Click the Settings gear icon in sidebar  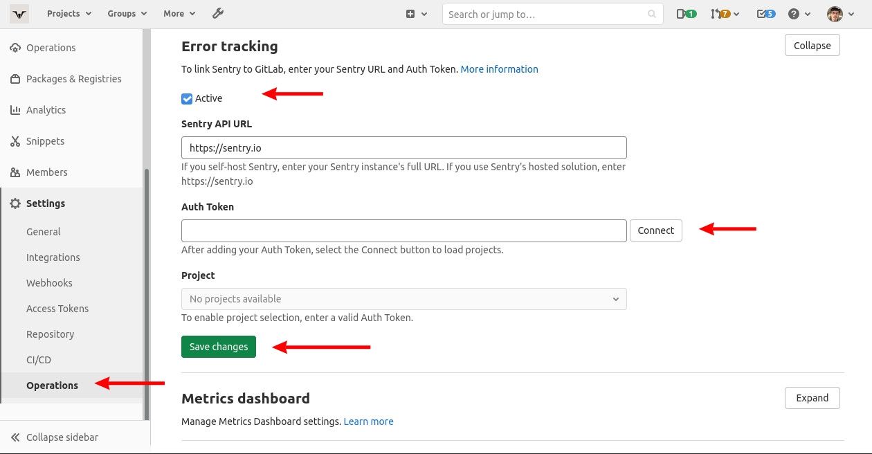point(15,203)
